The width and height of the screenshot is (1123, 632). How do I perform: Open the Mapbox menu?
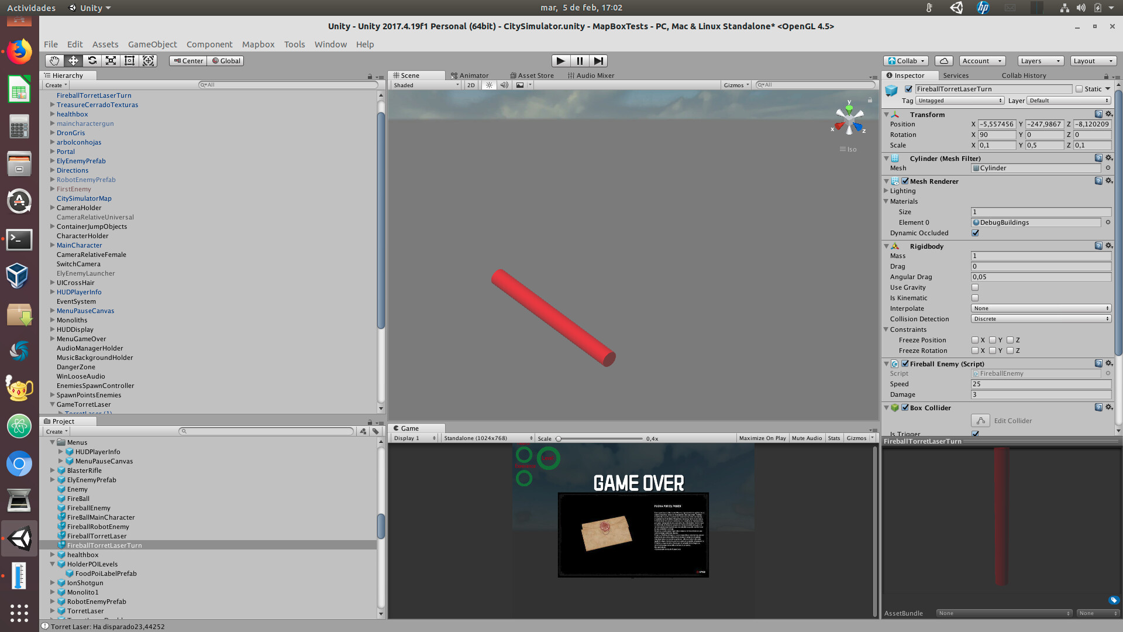258,44
